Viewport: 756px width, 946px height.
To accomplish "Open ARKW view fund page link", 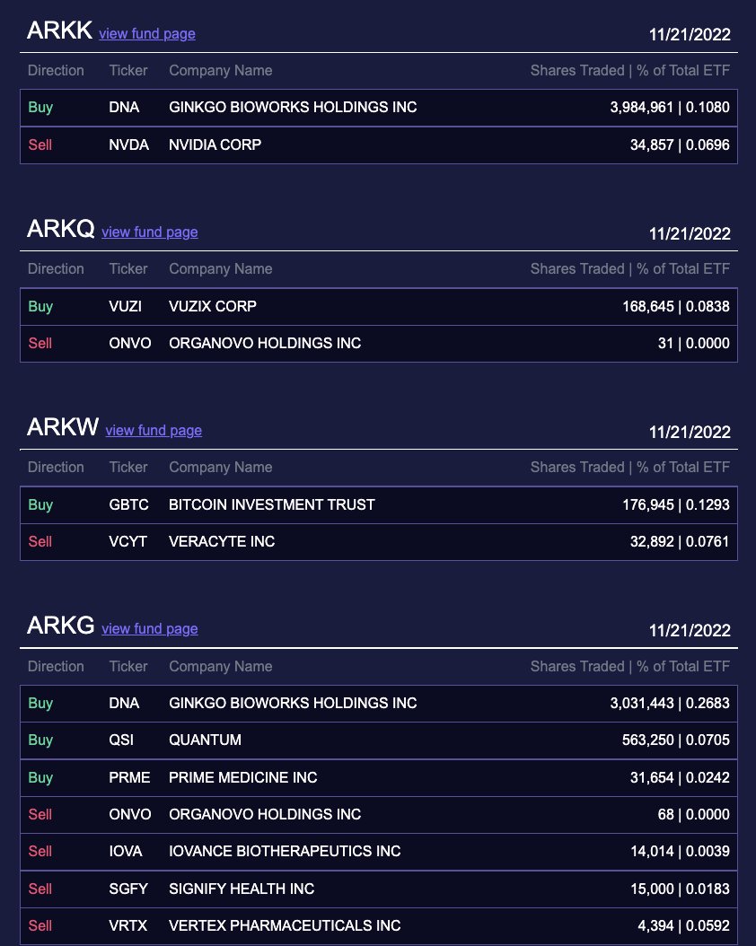I will click(x=154, y=431).
